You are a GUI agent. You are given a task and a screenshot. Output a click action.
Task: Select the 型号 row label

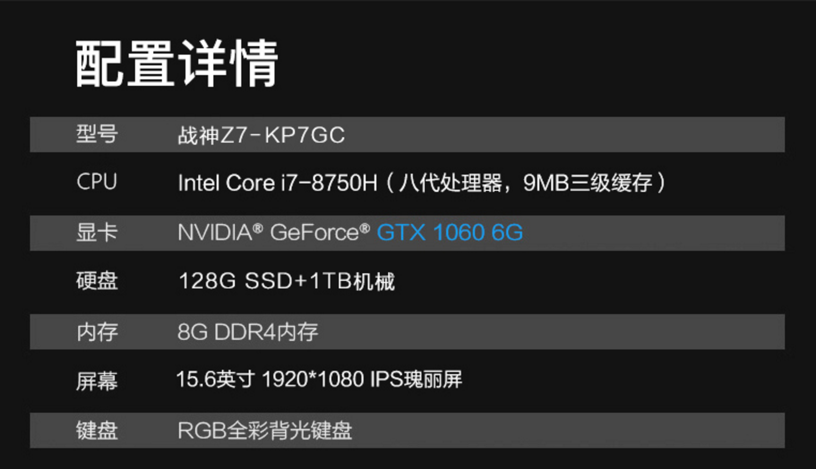coord(97,134)
